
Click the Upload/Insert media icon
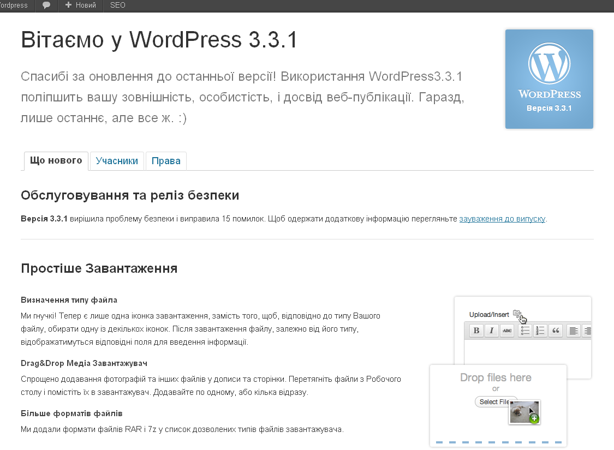(517, 314)
